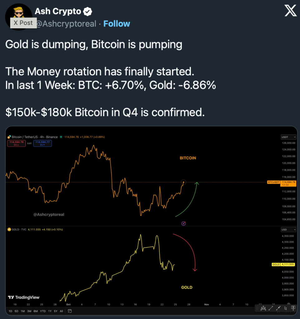Click the verified badge beside Ash Crypto
The image size is (300, 319).
(88, 12)
